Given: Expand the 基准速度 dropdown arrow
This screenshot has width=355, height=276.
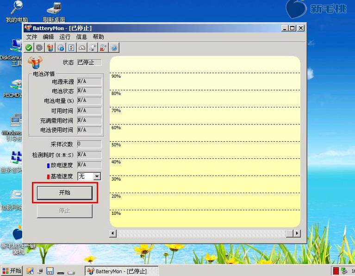Looking at the screenshot, I should pyautogui.click(x=97, y=176).
